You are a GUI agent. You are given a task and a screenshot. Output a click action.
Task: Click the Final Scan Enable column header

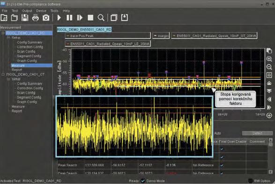(x=232, y=141)
